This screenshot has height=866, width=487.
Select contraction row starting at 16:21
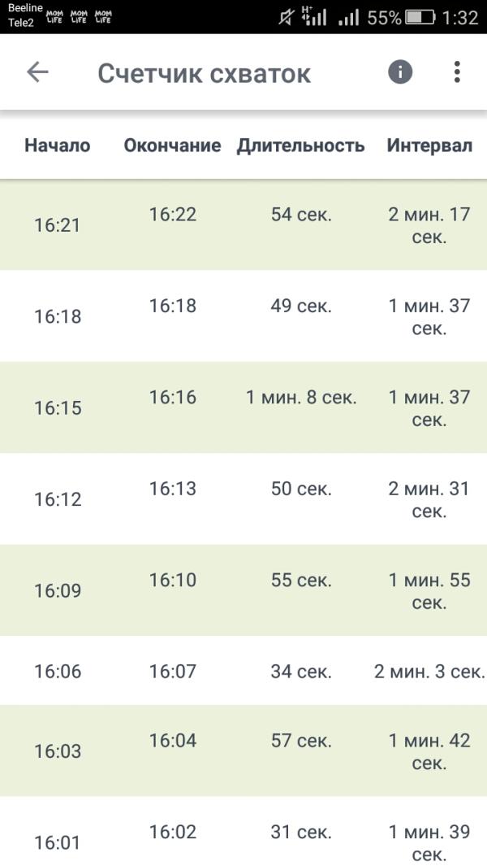tap(243, 224)
